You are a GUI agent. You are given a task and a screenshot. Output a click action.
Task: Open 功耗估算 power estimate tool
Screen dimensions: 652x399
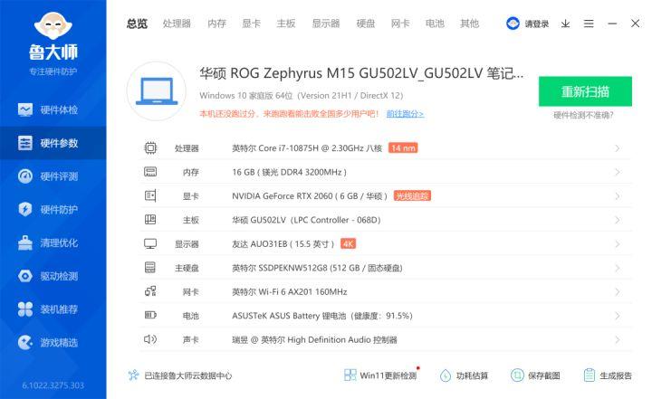coord(464,375)
